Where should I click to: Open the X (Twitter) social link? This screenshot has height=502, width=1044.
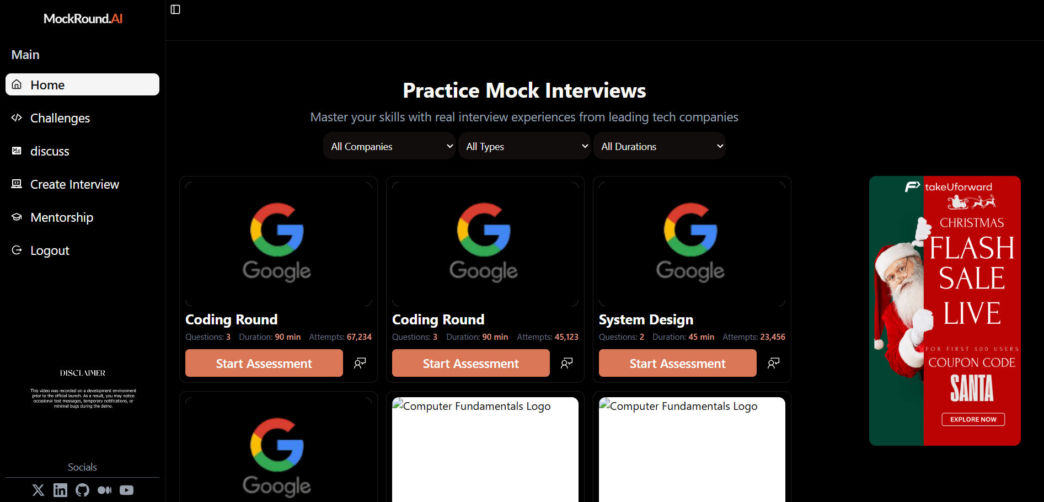(x=38, y=490)
